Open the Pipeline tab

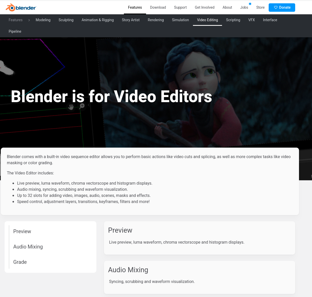point(15,31)
